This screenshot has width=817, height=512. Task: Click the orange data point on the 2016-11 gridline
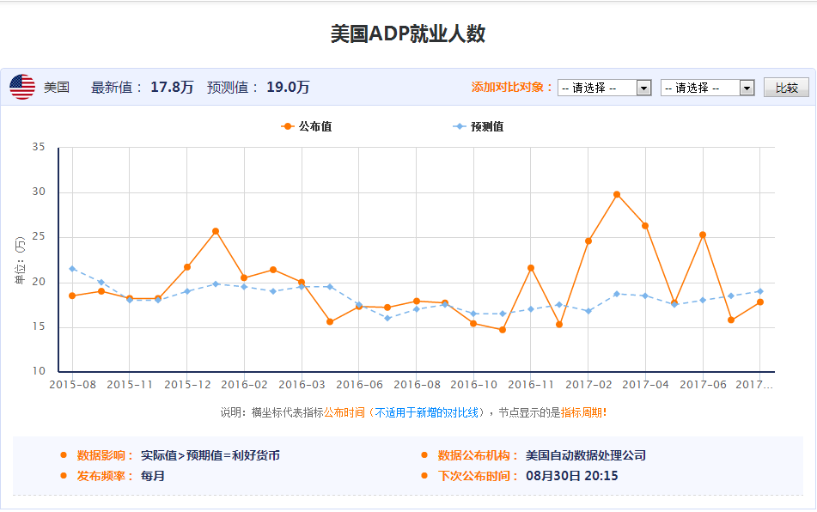(x=531, y=268)
